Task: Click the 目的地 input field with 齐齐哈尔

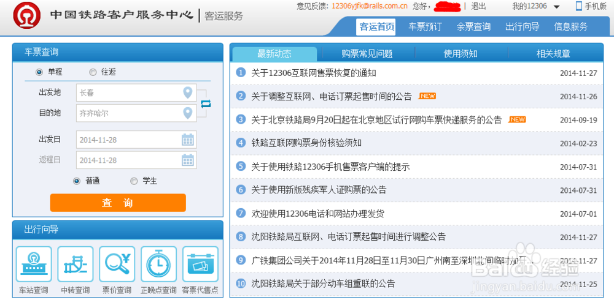Action: pos(136,113)
